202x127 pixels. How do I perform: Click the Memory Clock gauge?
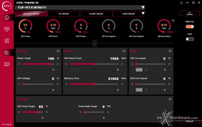pos(164,26)
